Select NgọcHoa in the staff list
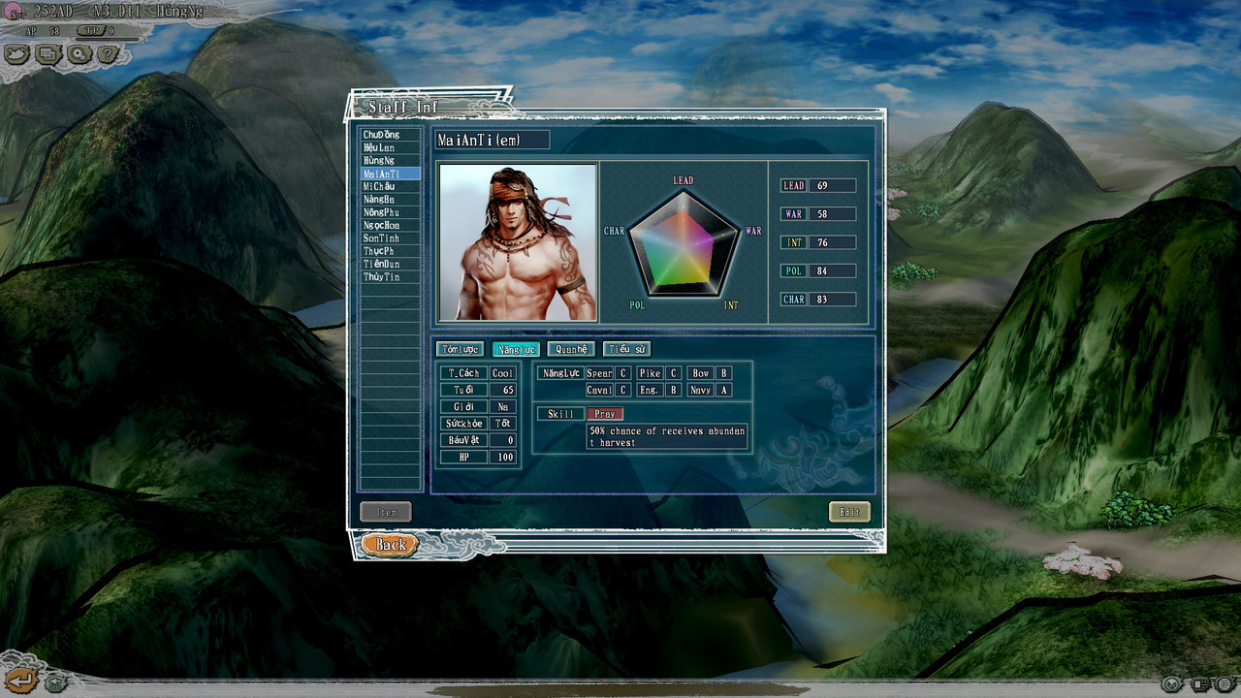This screenshot has height=698, width=1241. (x=390, y=225)
